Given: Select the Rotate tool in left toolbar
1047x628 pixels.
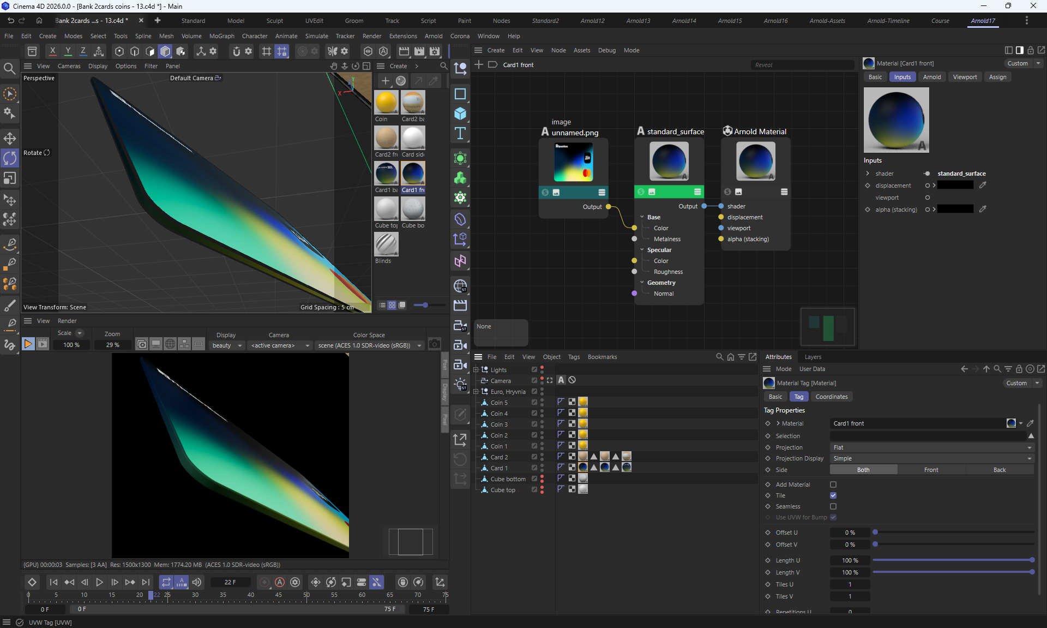Looking at the screenshot, I should click(10, 158).
